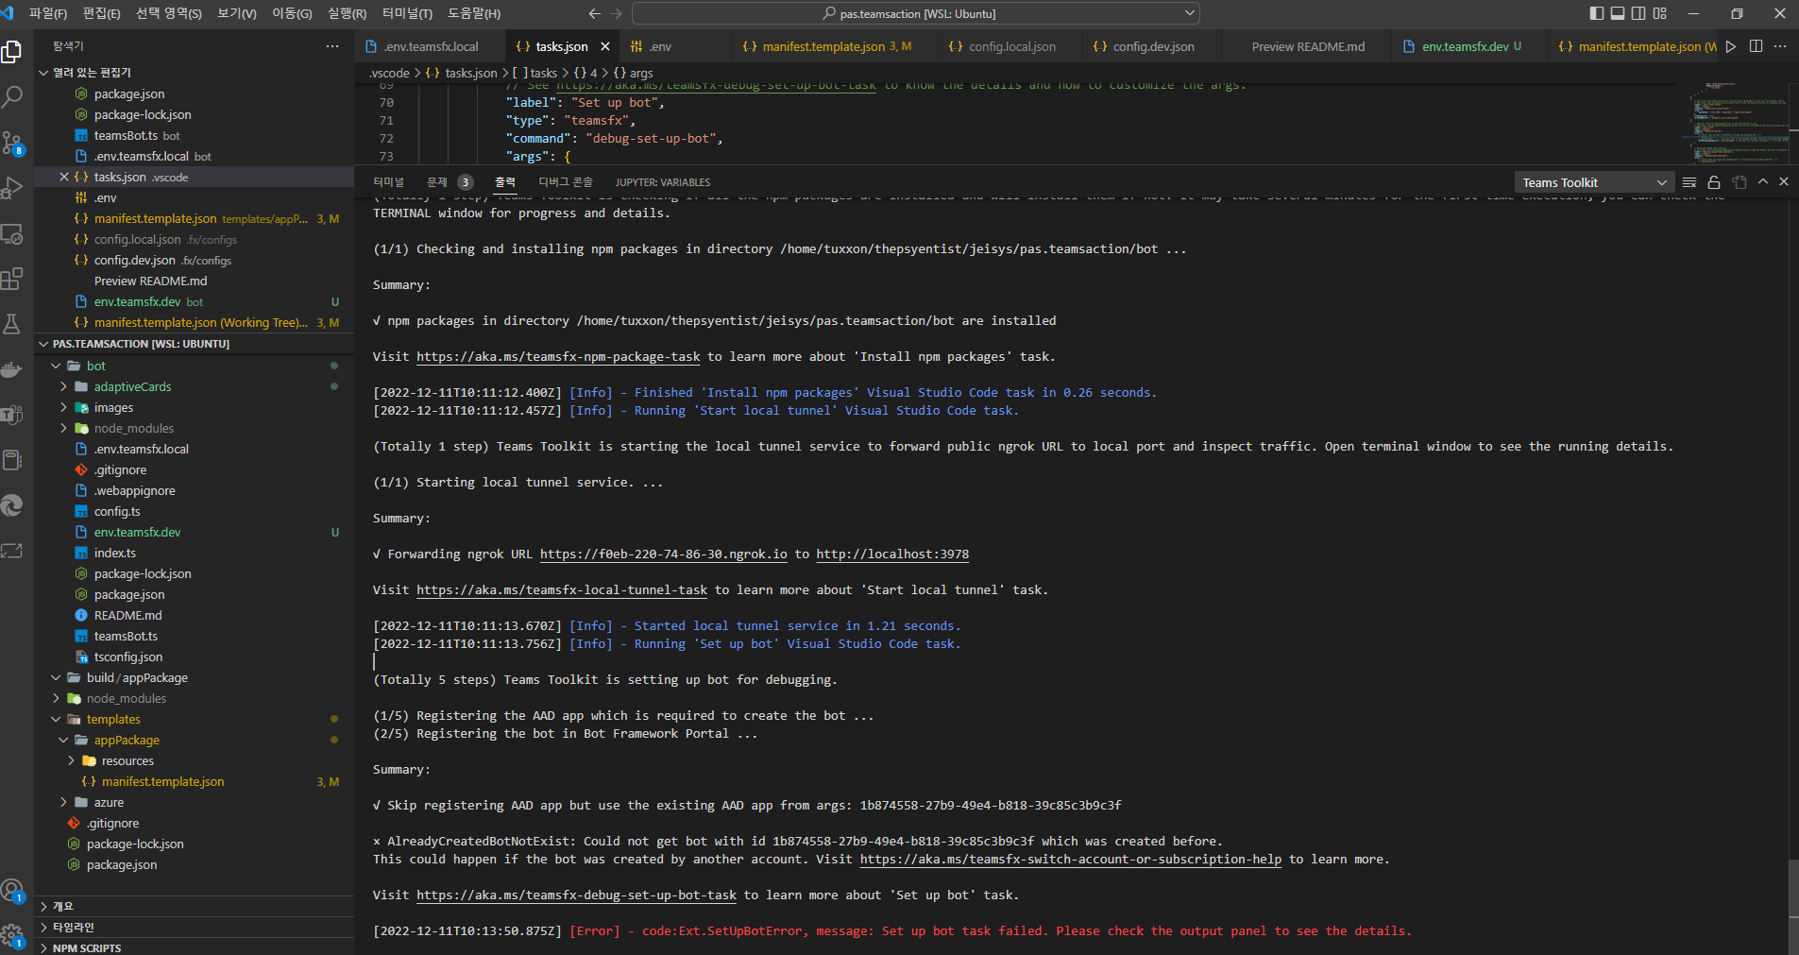Switch to the 디버그 콘솔 panel tab
Viewport: 1799px width, 955px height.
[566, 181]
